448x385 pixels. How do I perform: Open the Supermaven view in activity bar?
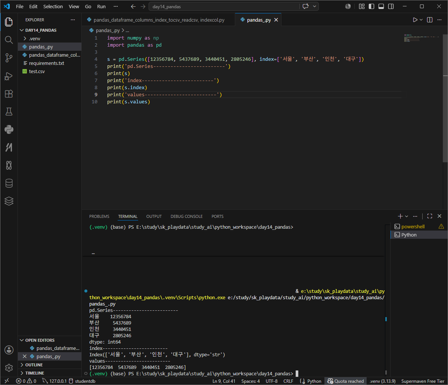click(x=9, y=147)
